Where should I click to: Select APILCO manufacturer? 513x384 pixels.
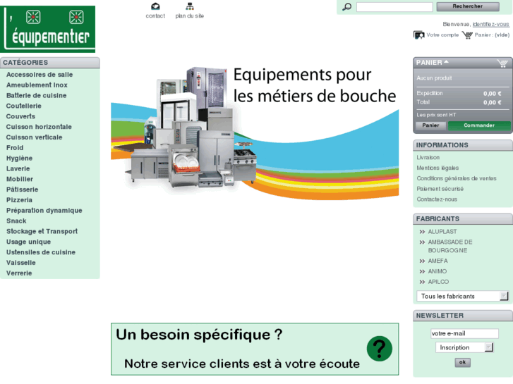(438, 282)
